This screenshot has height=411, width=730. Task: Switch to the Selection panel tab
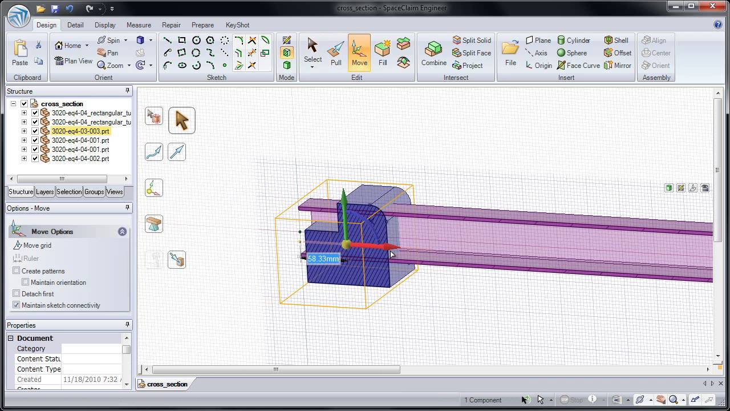click(69, 192)
